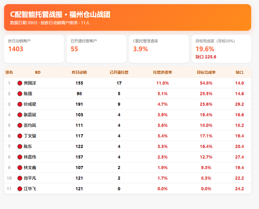Click the 25.5% target completion value
259x209 pixels.
click(x=206, y=94)
